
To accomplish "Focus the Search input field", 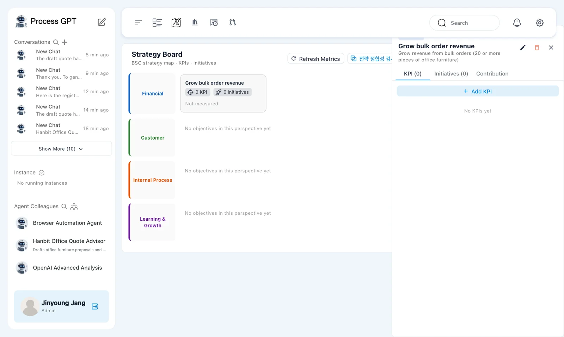I will click(x=464, y=23).
